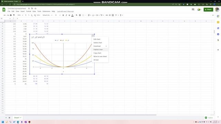221x124 pixels.
Task: Open the Help menu
Action: 53,11
